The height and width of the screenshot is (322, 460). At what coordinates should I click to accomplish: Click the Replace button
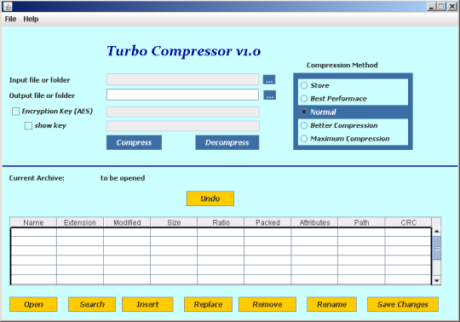pos(208,304)
